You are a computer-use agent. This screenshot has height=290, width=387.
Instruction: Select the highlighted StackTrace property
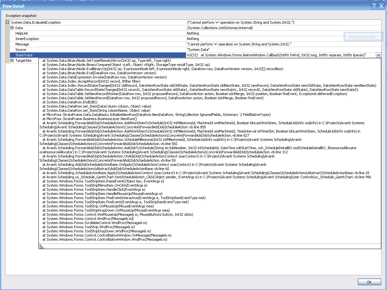tap(24, 55)
